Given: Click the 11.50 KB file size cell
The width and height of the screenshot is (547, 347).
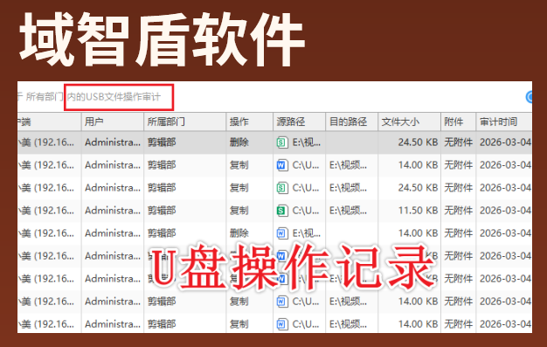Looking at the screenshot, I should 418,211.
